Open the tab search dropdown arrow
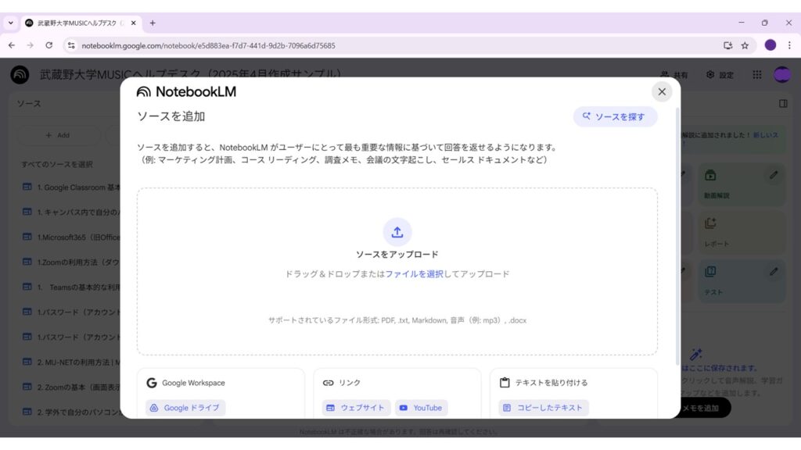 pyautogui.click(x=10, y=23)
